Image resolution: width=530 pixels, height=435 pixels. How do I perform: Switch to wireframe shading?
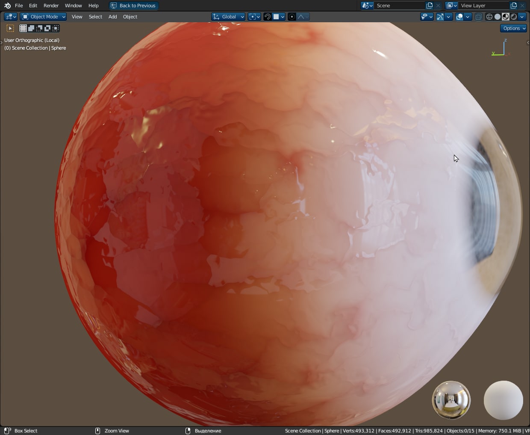click(489, 17)
